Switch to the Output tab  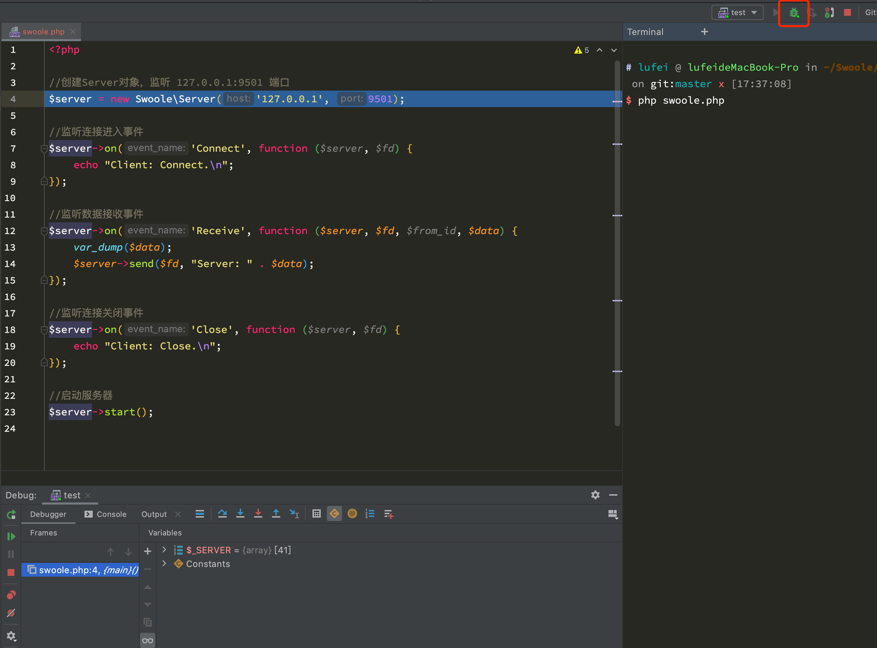tap(154, 514)
